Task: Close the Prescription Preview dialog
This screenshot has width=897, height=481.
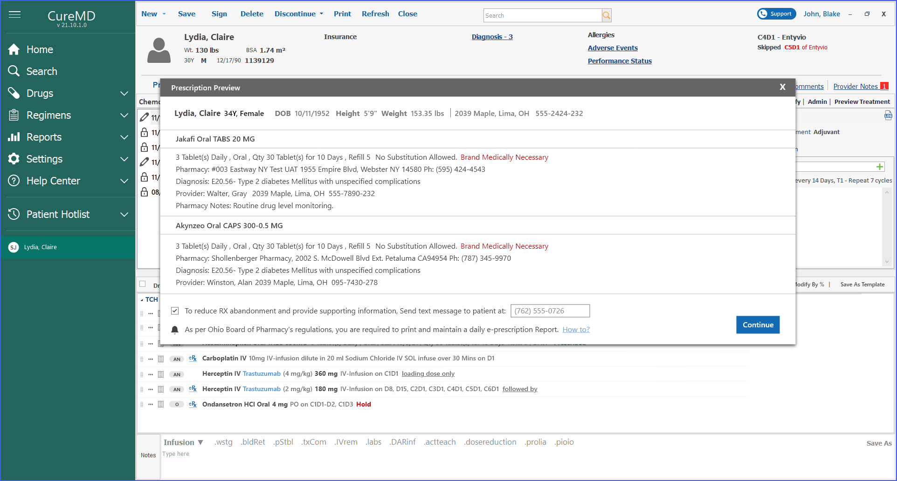Action: click(x=783, y=87)
